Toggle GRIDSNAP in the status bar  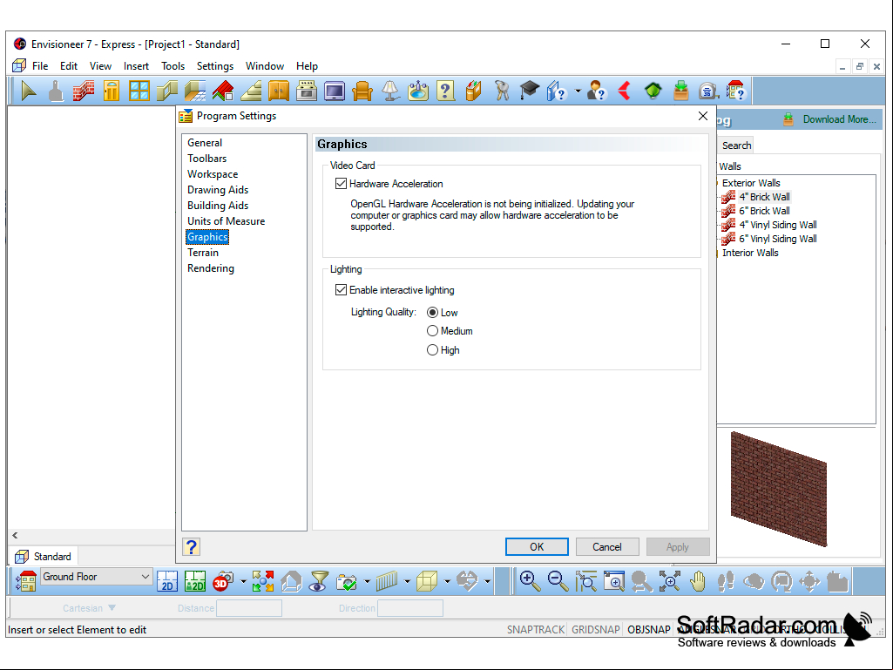pos(595,630)
